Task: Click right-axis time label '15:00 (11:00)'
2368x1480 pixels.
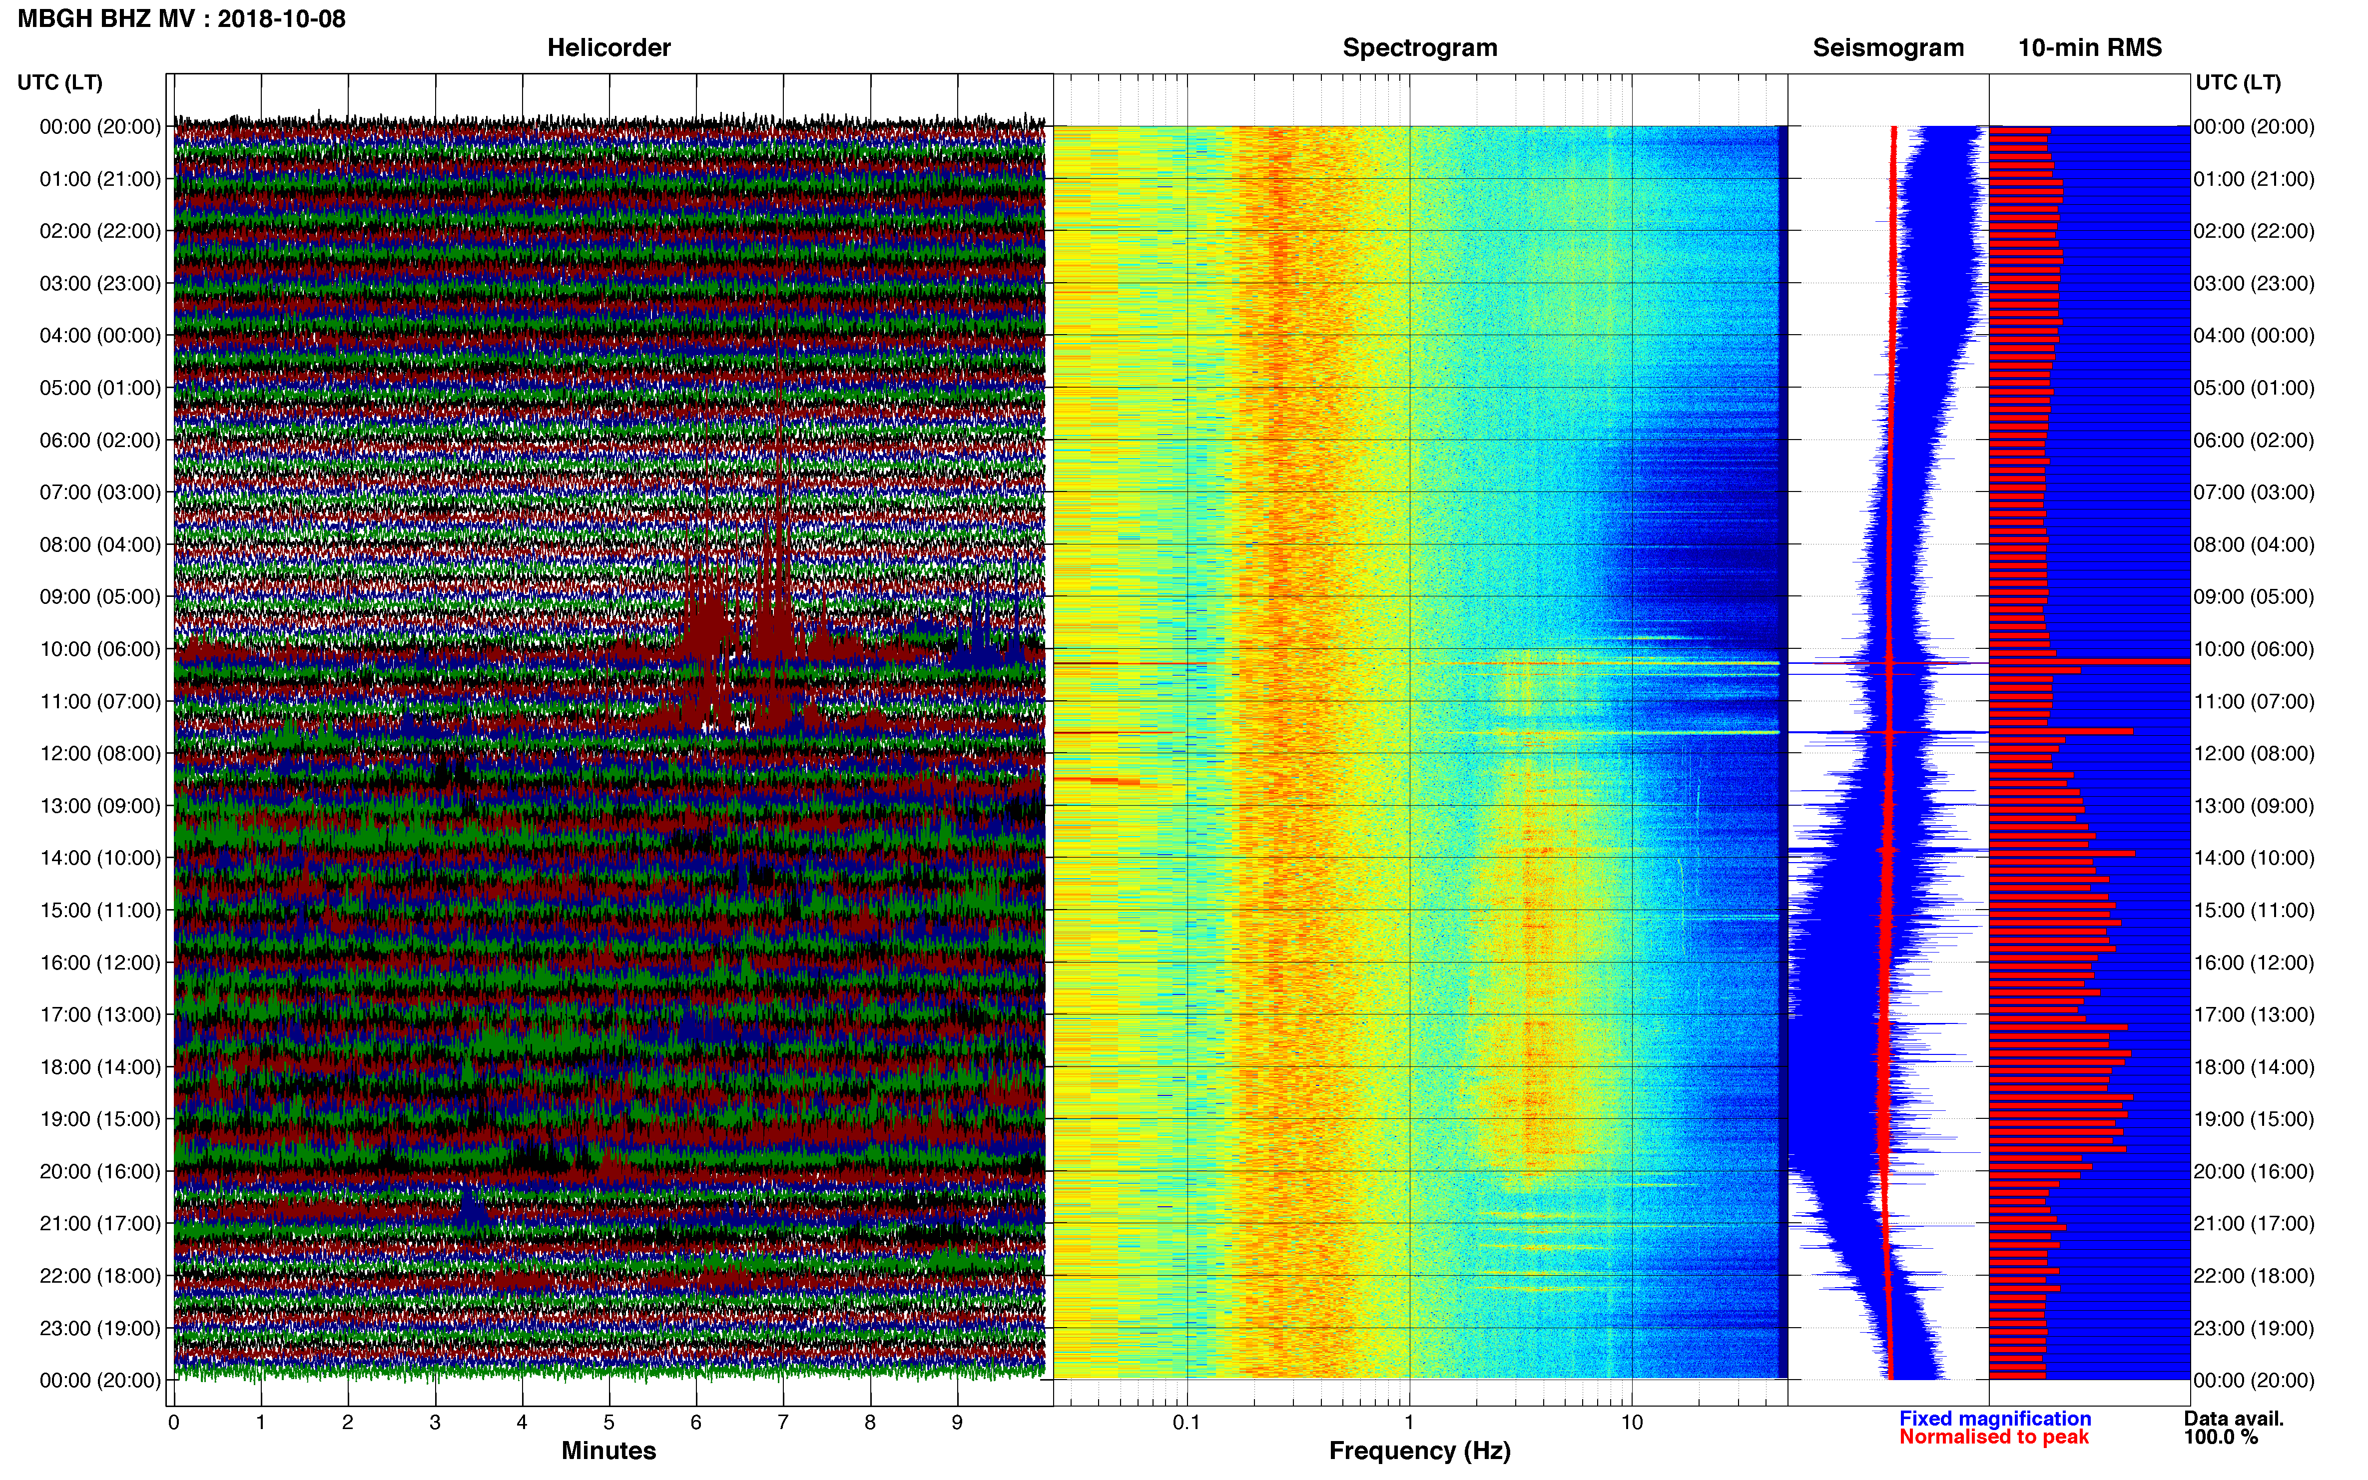Action: click(2254, 910)
